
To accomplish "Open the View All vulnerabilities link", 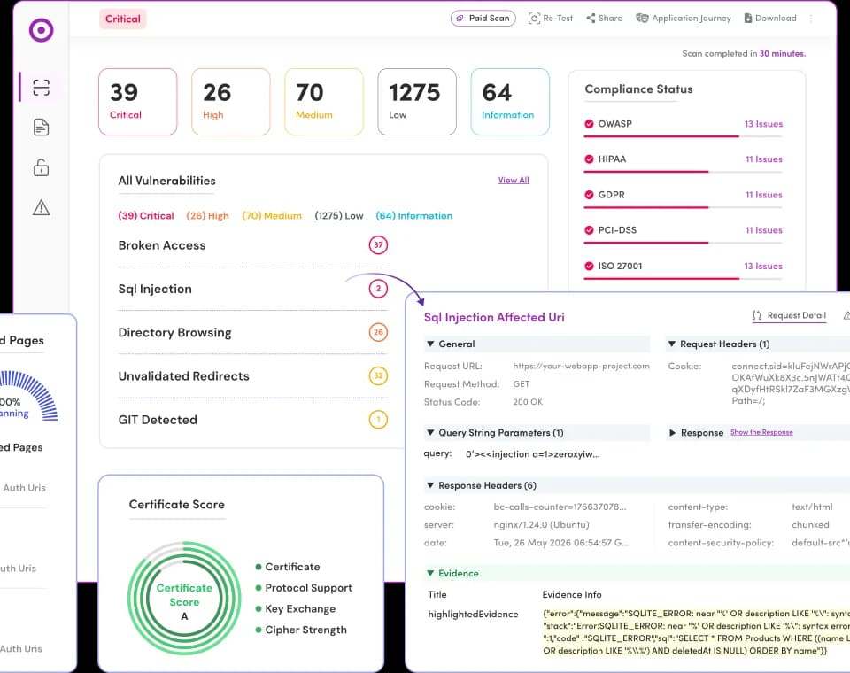I will pyautogui.click(x=514, y=180).
